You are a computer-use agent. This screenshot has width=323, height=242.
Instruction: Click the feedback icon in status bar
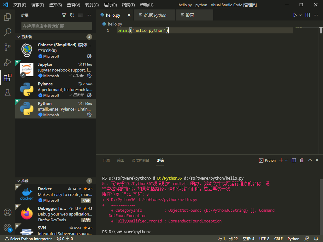(x=307, y=239)
